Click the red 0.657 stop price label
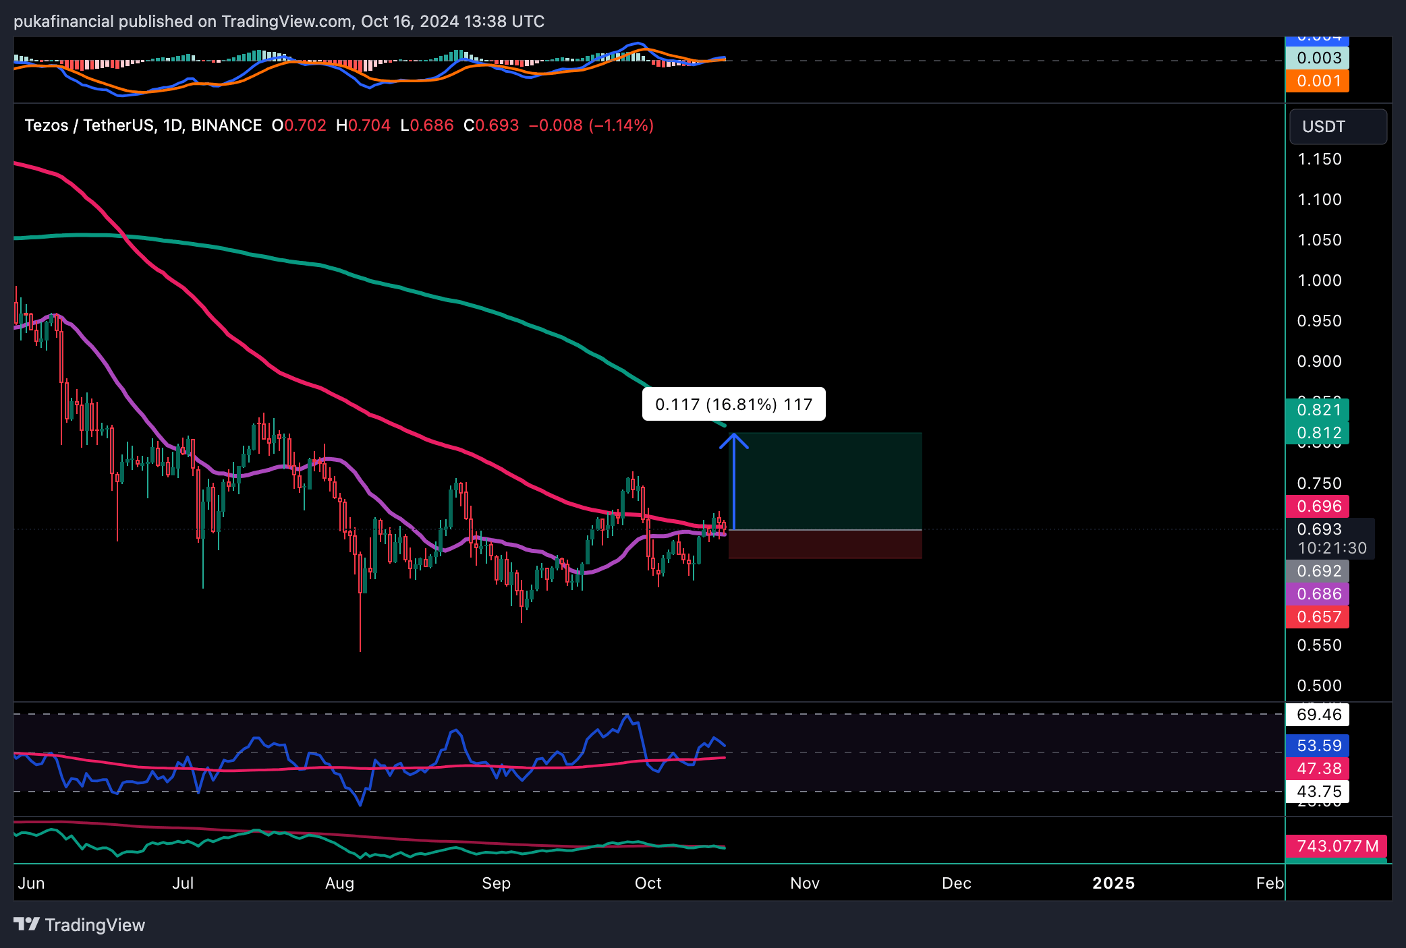Screen dimensions: 1406x948 click(1318, 617)
